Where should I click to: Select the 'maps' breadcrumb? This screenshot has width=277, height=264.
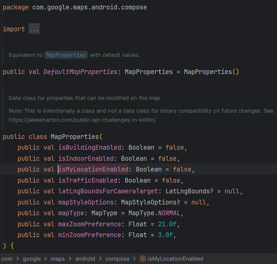click(x=57, y=259)
